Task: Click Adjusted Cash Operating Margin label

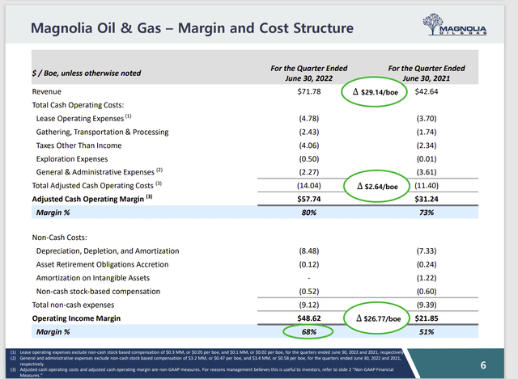Action: tap(92, 199)
